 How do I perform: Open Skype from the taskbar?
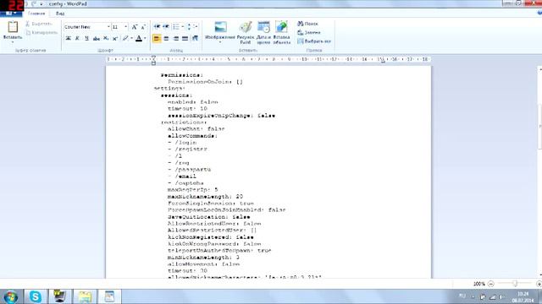point(36,296)
